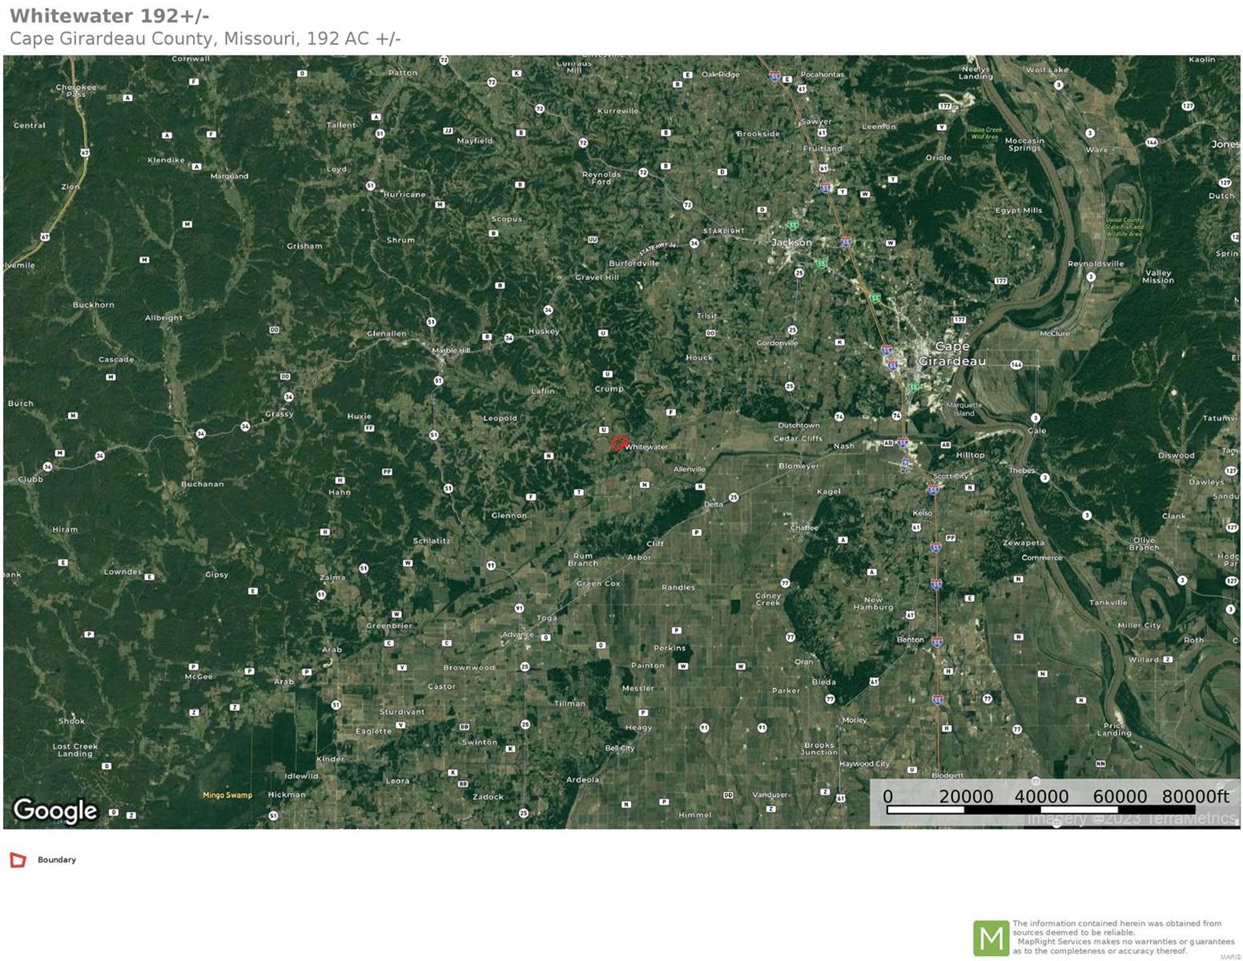The image size is (1243, 961).
Task: Click the Indian Creek Wild Area label
Action: (984, 133)
